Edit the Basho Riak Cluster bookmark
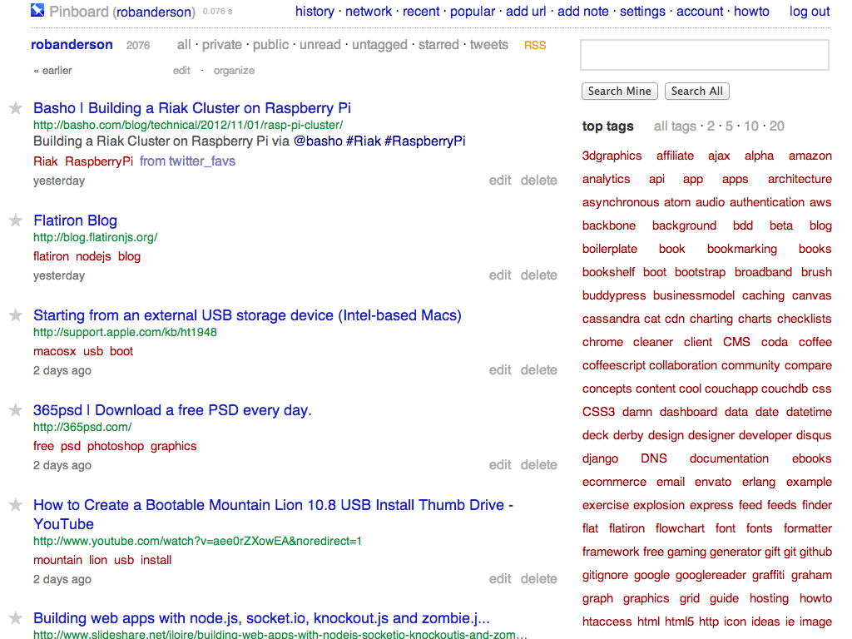Viewport: 852px width, 639px height. point(500,181)
